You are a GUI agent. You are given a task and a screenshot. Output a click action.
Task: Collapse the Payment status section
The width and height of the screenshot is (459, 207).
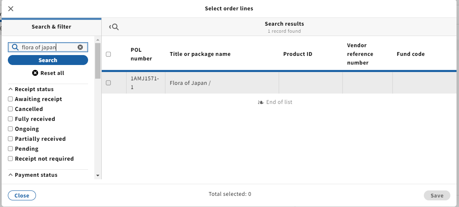pyautogui.click(x=33, y=175)
